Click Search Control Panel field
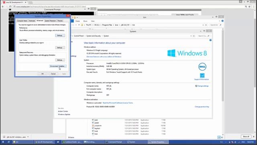Screen dimensions: 257x145 [x=204, y=36]
